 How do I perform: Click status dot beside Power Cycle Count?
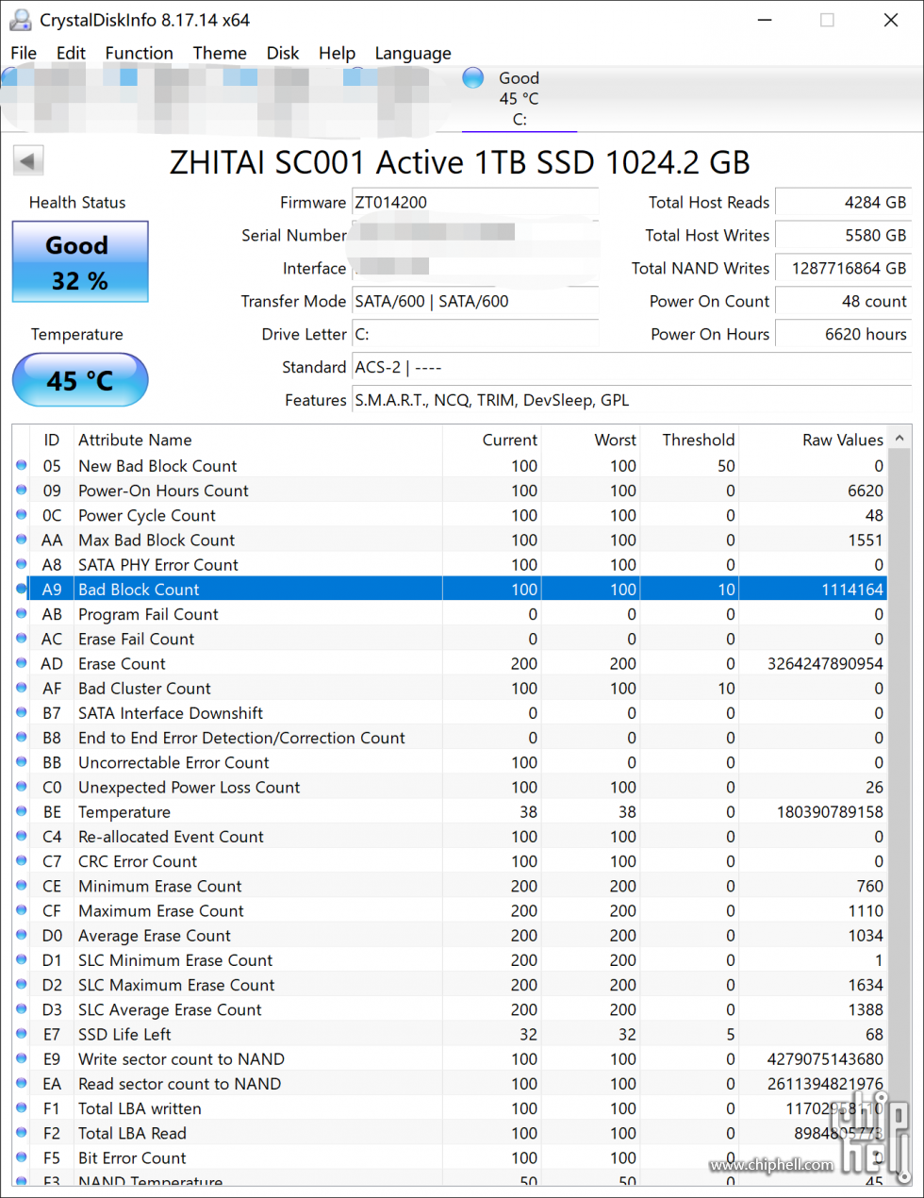pos(22,514)
